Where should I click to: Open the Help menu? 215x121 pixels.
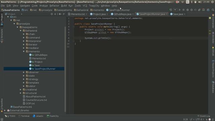(x=114, y=6)
